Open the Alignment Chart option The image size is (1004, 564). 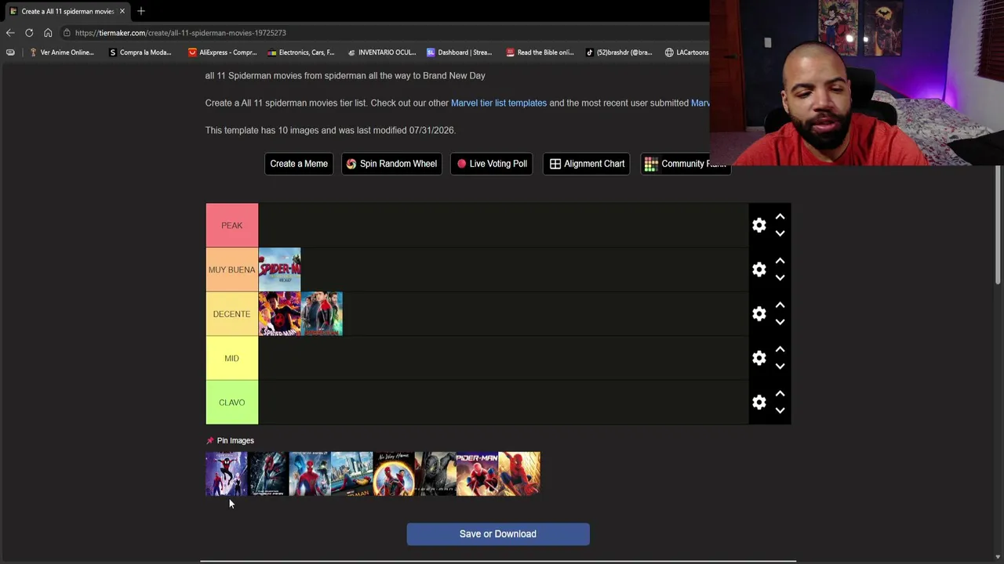(587, 164)
